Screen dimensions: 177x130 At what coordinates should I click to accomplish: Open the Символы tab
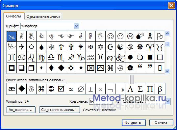click(x=13, y=16)
